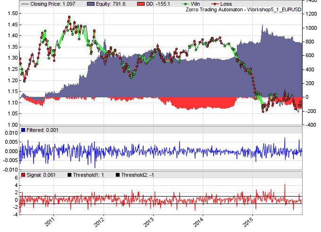
Task: Click the 2011 x-axis year label
Action: click(50, 222)
